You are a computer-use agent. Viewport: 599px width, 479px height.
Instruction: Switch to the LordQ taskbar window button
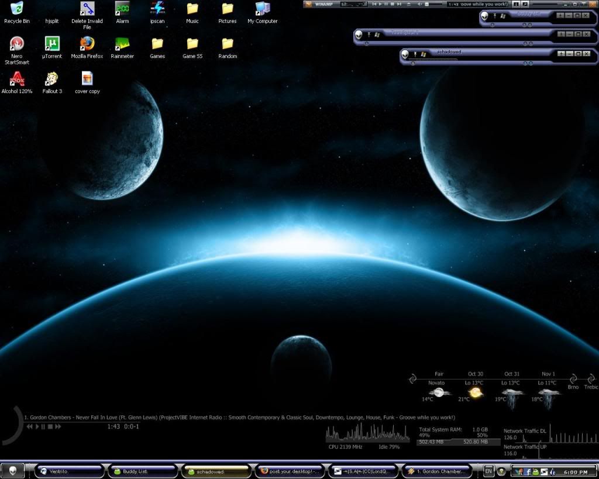click(x=363, y=471)
